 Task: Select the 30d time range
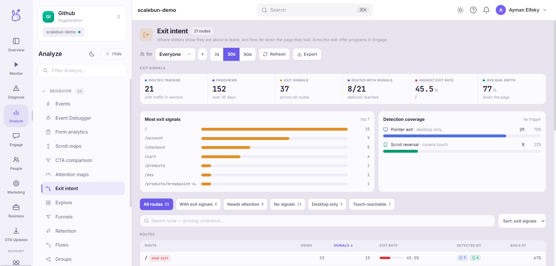(231, 54)
